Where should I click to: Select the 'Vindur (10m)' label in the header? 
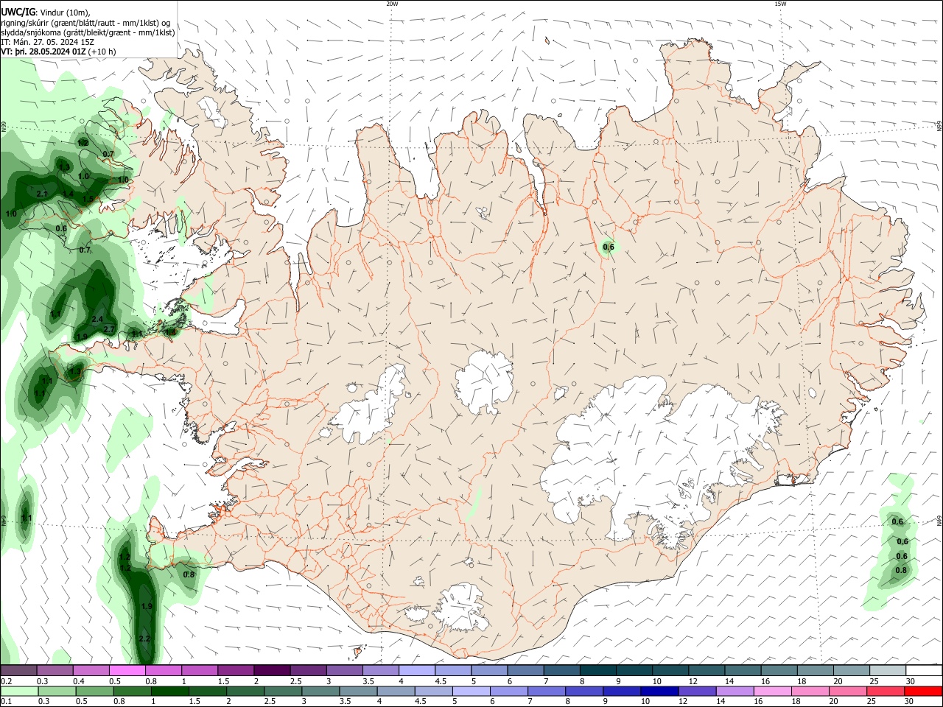[63, 13]
